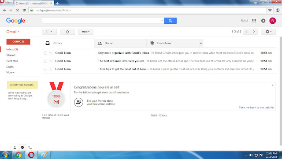
Task: Open the More actions dropdown
Action: (x=86, y=32)
